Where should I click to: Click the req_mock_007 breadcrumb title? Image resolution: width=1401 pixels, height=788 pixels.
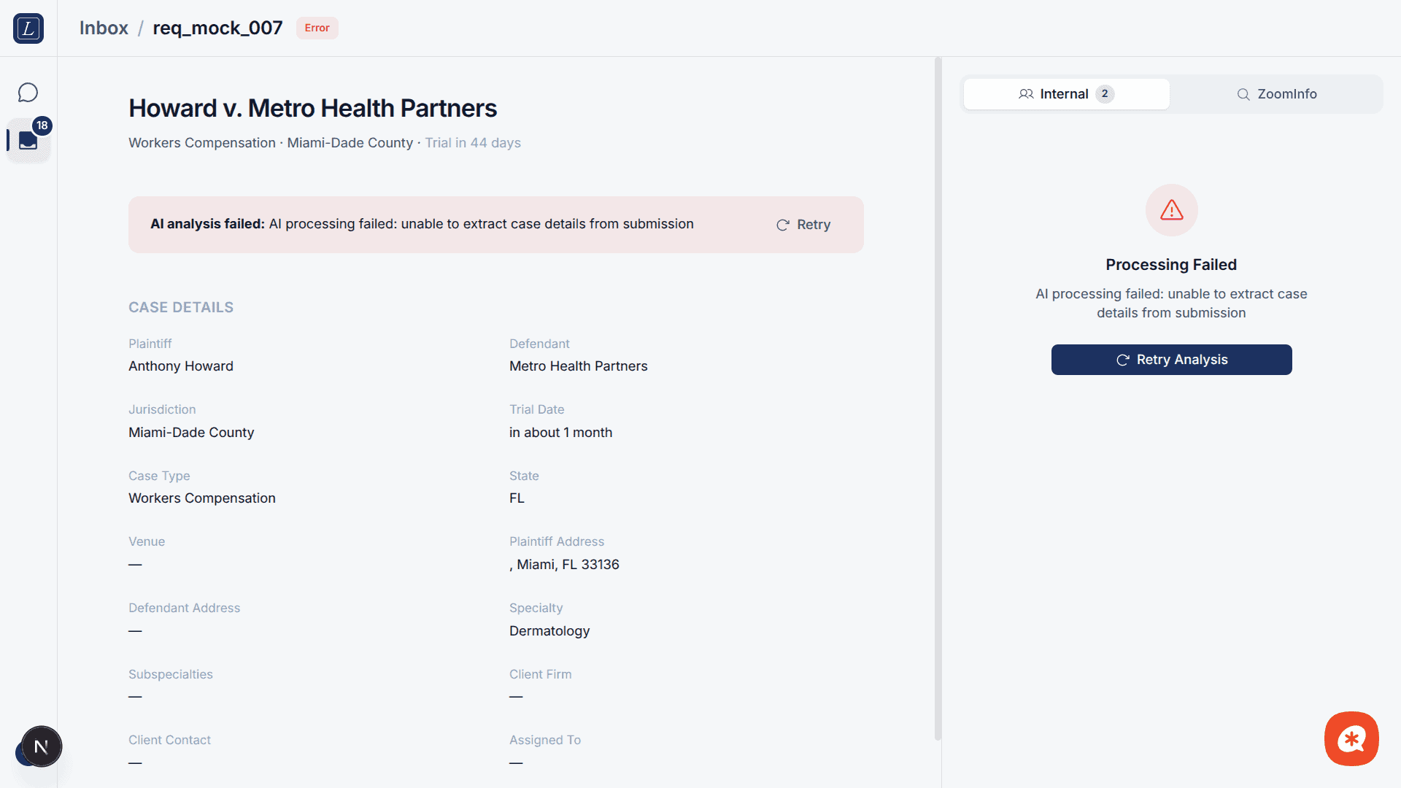click(x=217, y=28)
